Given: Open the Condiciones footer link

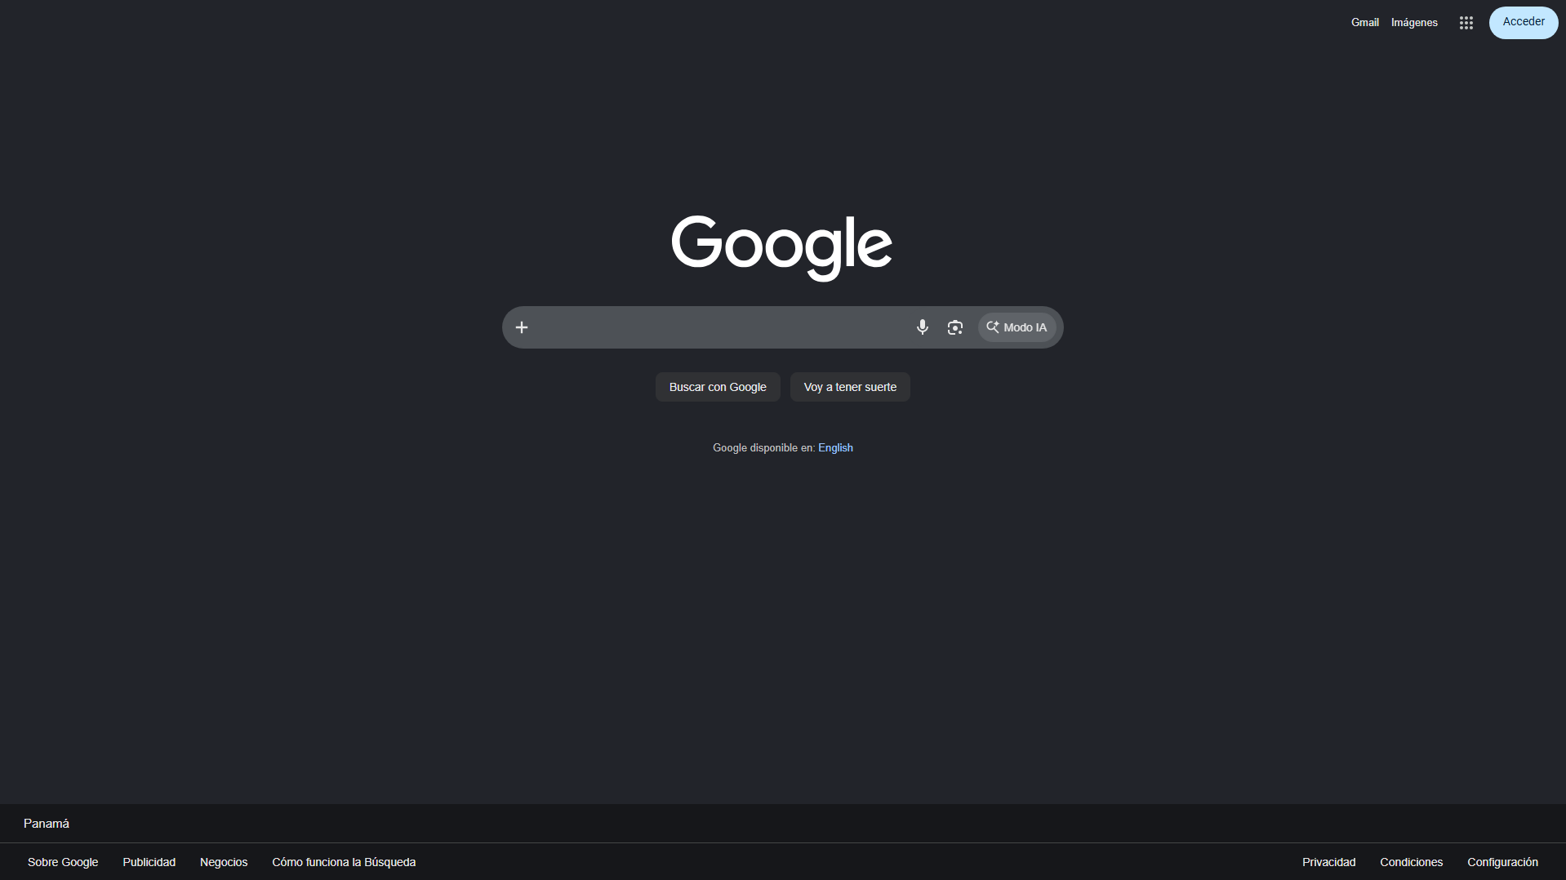Looking at the screenshot, I should pyautogui.click(x=1411, y=862).
